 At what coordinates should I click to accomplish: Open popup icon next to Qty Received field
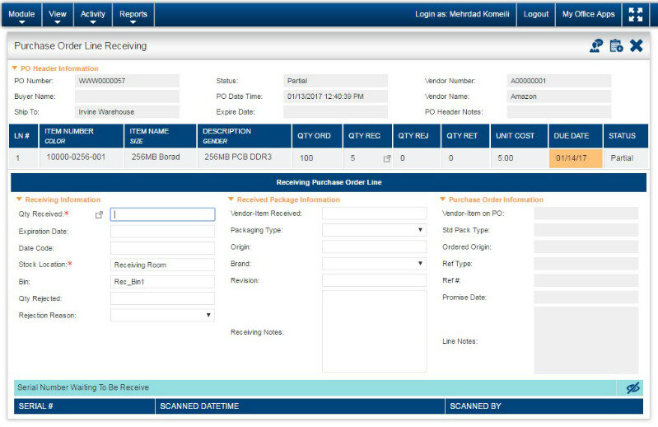[100, 214]
